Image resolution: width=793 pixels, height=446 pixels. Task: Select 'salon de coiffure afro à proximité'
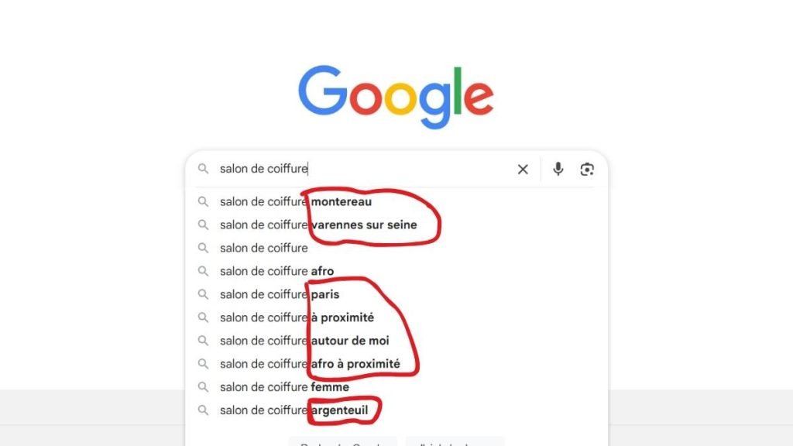[x=310, y=364]
